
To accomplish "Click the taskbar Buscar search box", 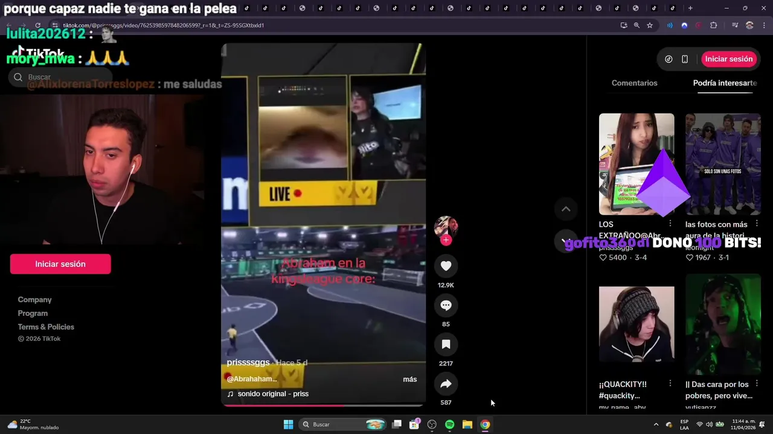I will [343, 424].
